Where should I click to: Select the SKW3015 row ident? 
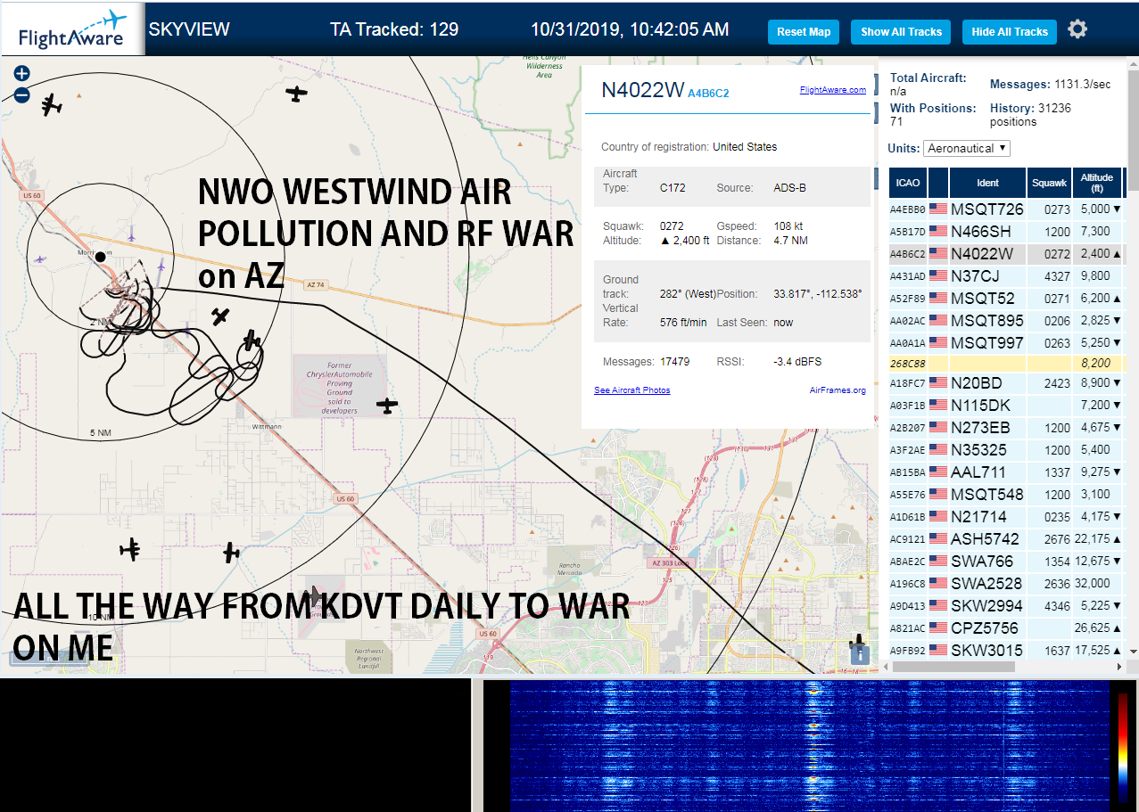pyautogui.click(x=987, y=651)
